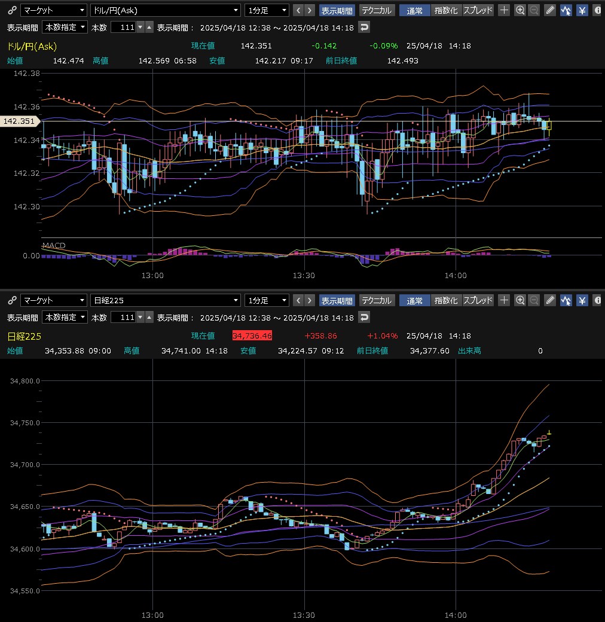The image size is (605, 622).
Task: Reset the display period for 日経225 chart
Action: point(364,318)
